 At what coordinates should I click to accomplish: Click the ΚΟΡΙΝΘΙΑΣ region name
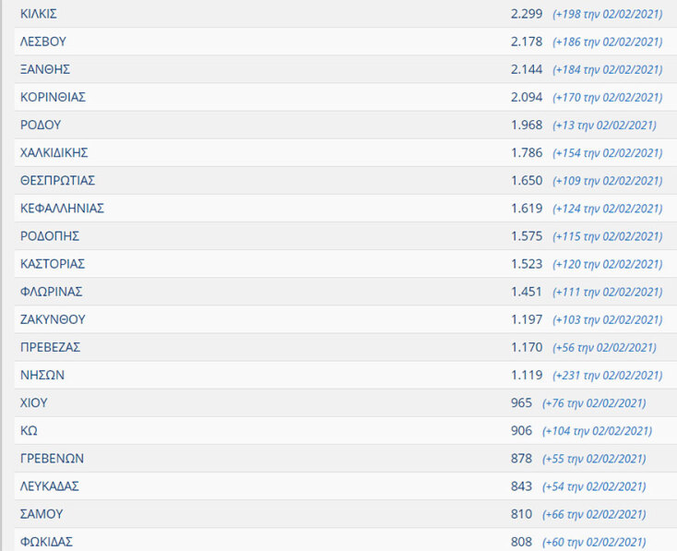pyautogui.click(x=53, y=97)
